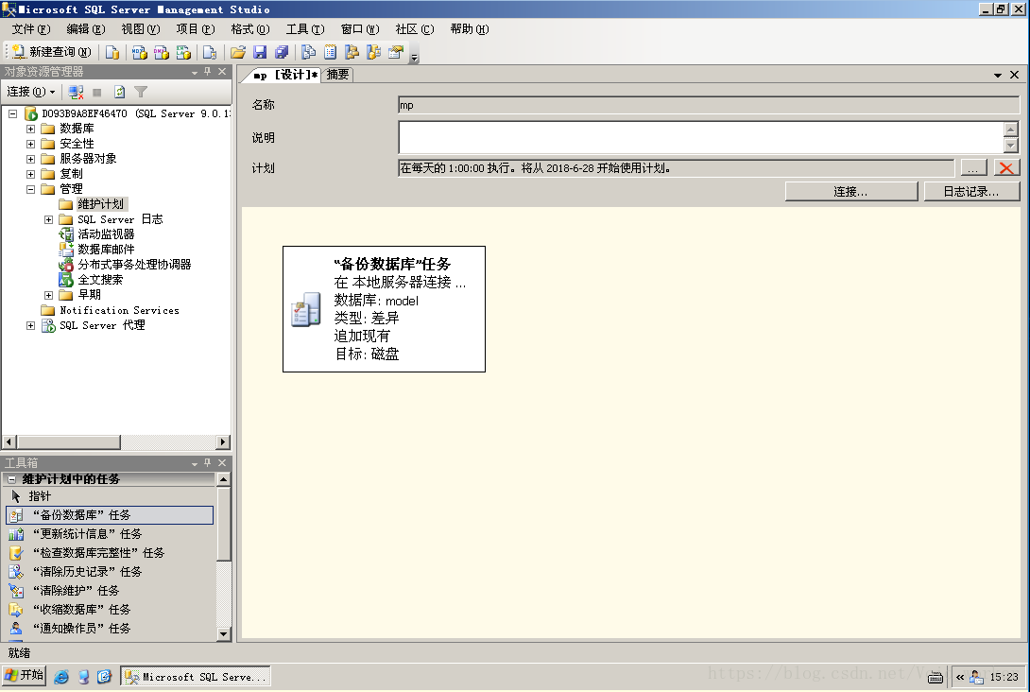
Task: Select 活动监视器 in the tree
Action: click(x=106, y=234)
